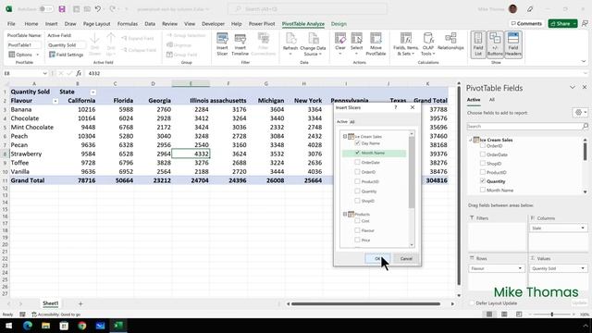This screenshot has height=333, width=592.
Task: Uncheck Month Name in Insert Slicers
Action: [357, 153]
